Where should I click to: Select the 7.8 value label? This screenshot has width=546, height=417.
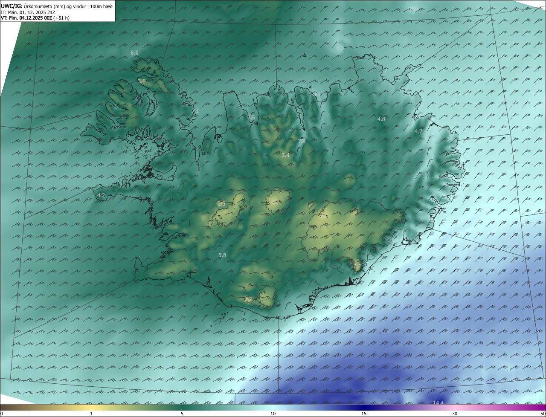[x=302, y=141]
